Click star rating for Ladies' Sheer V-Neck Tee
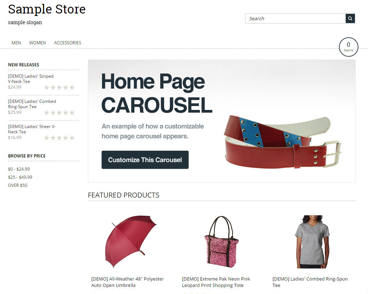Image resolution: width=368 pixels, height=294 pixels. 59,138
